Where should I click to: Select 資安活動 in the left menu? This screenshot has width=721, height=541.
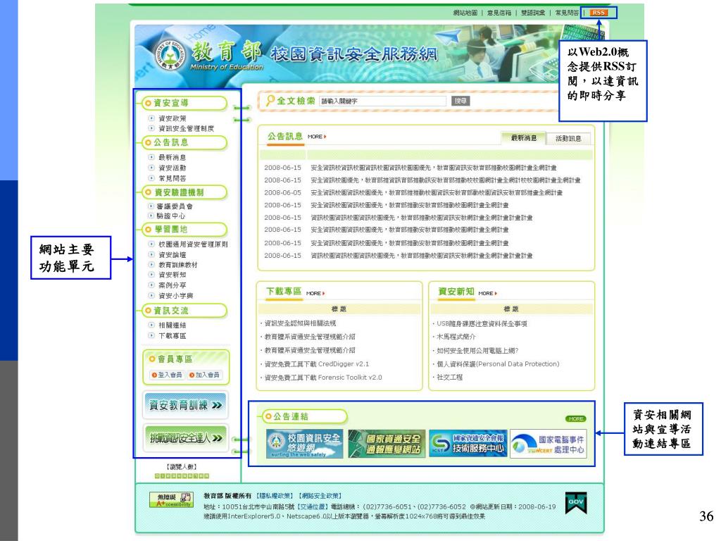173,168
